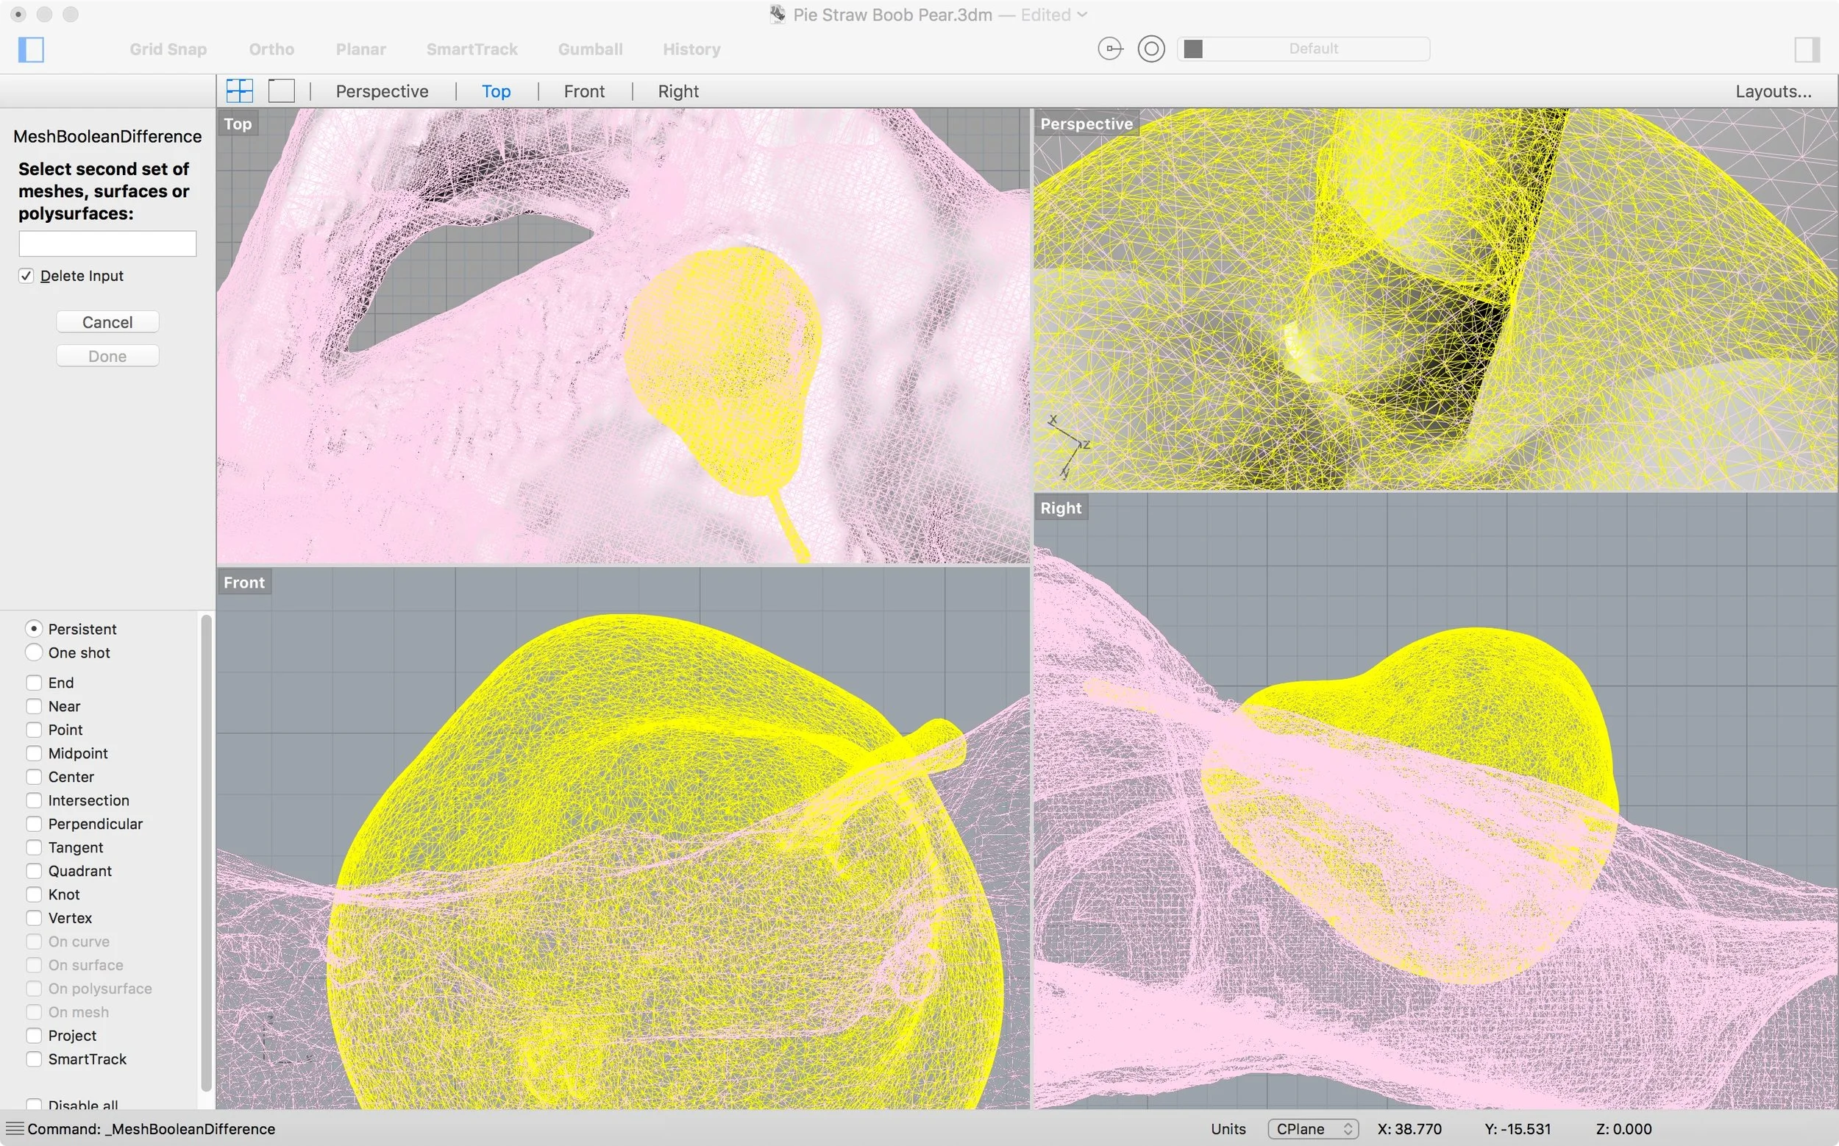Select the single-viewport layout icon

click(x=281, y=91)
